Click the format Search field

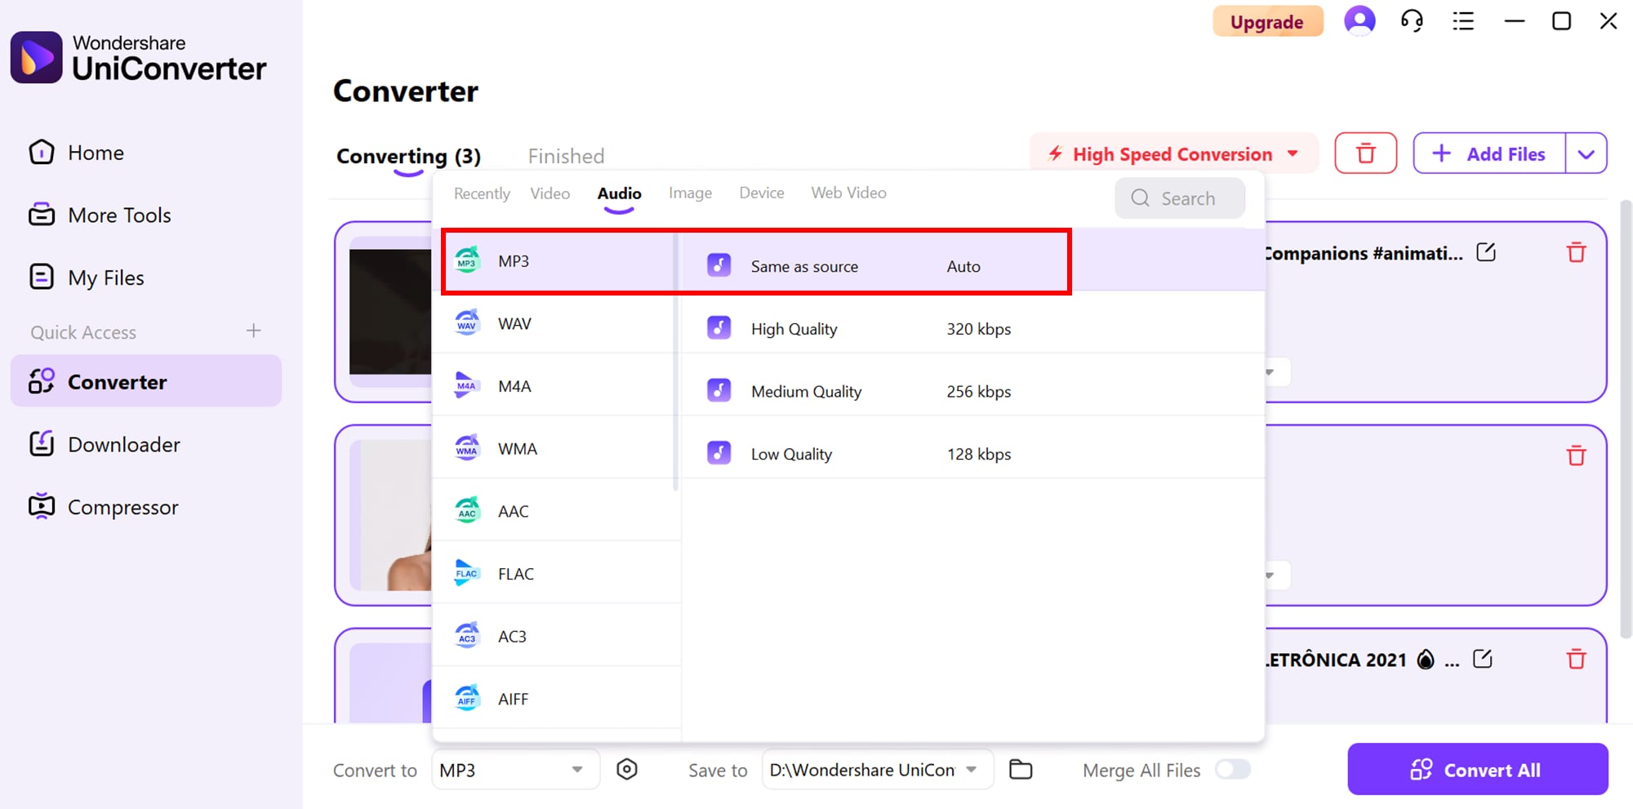click(x=1180, y=198)
